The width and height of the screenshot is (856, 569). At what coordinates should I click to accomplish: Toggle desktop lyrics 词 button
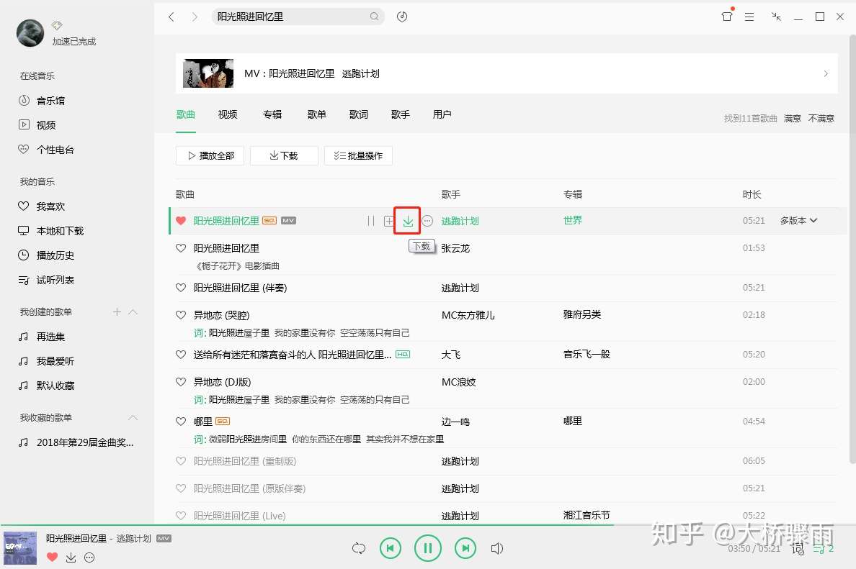click(x=798, y=548)
